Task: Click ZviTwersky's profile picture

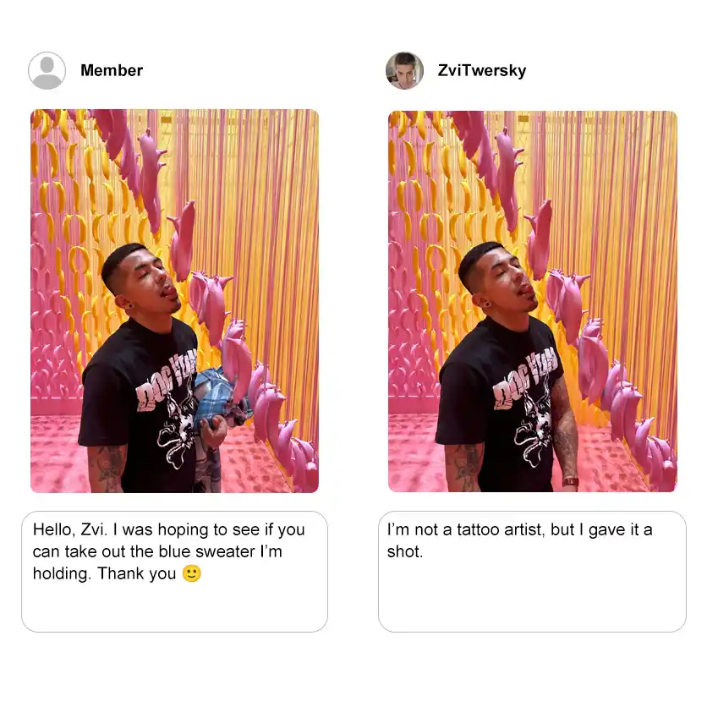Action: click(x=404, y=71)
